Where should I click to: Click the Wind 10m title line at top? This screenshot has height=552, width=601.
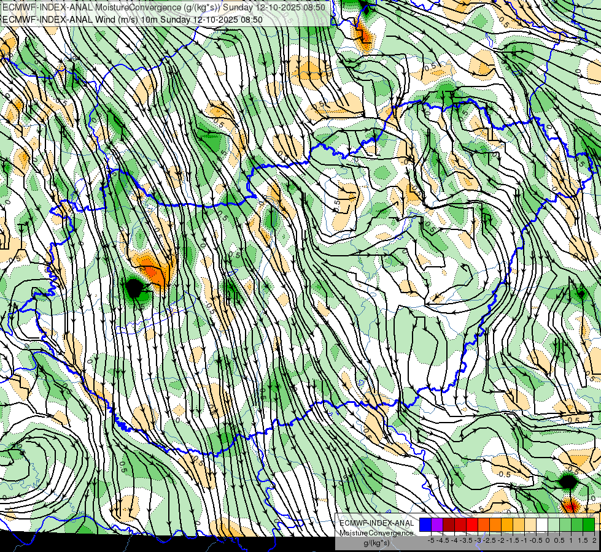pyautogui.click(x=133, y=20)
